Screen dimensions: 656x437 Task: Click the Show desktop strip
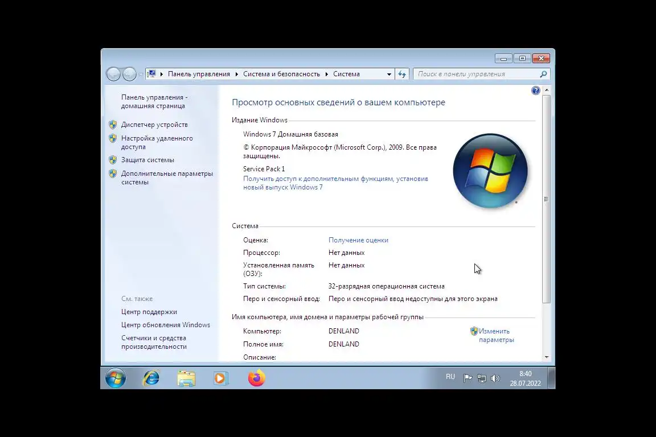point(551,378)
